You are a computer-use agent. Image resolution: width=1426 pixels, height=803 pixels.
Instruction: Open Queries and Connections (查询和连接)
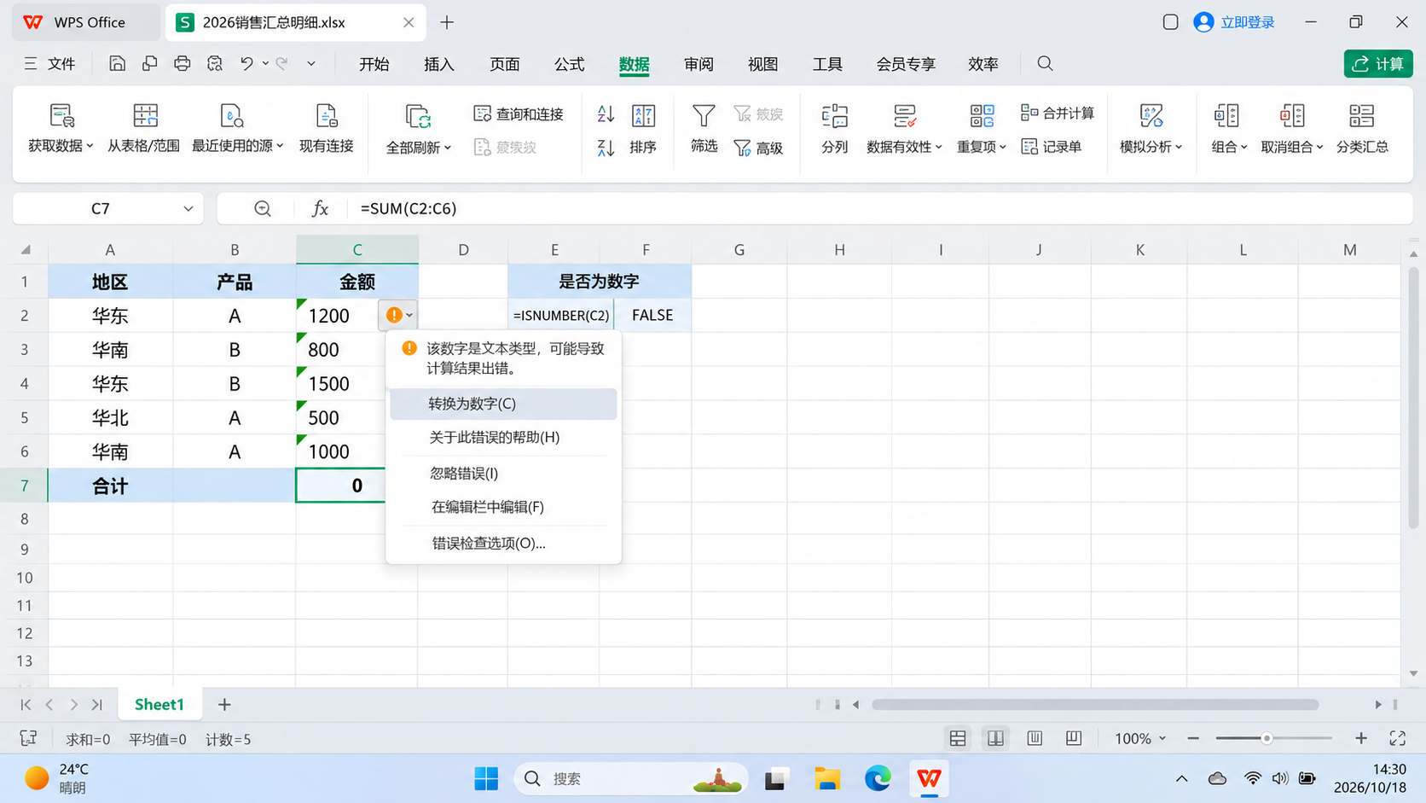click(x=519, y=113)
